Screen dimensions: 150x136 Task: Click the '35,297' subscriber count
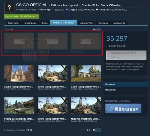(x=117, y=38)
